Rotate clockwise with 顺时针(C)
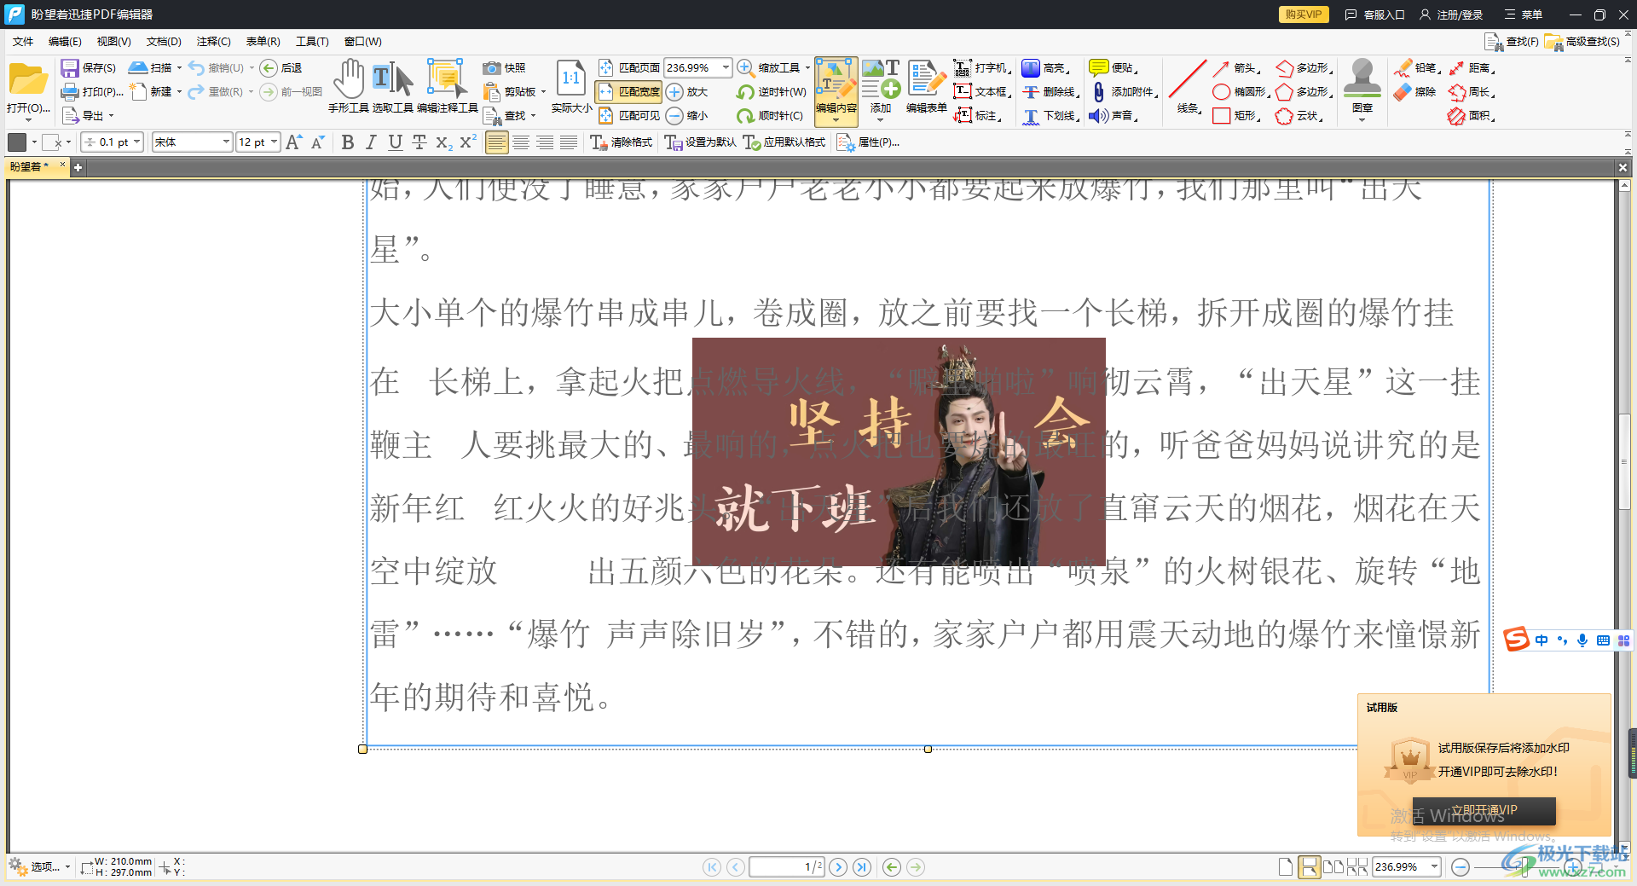The width and height of the screenshot is (1637, 886). point(771,115)
